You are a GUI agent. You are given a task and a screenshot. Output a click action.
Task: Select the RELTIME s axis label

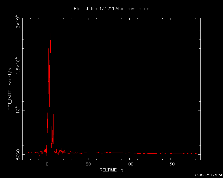(x=111, y=170)
